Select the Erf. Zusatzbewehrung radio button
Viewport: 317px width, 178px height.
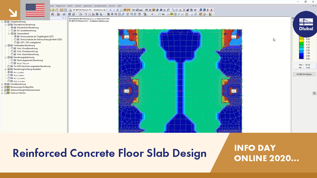(x=12, y=31)
